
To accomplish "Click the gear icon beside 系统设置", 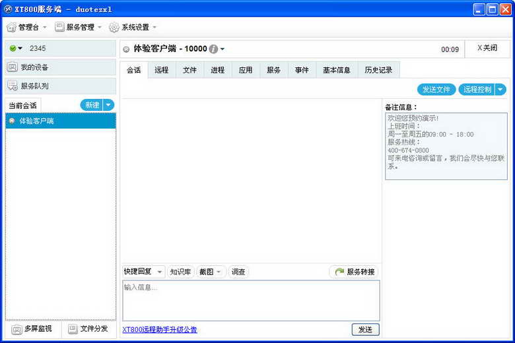I will click(x=114, y=27).
